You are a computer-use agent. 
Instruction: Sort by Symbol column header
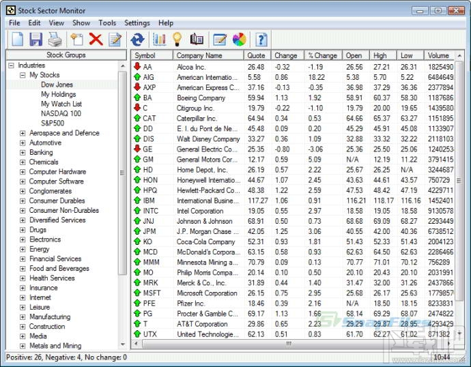pyautogui.click(x=152, y=55)
